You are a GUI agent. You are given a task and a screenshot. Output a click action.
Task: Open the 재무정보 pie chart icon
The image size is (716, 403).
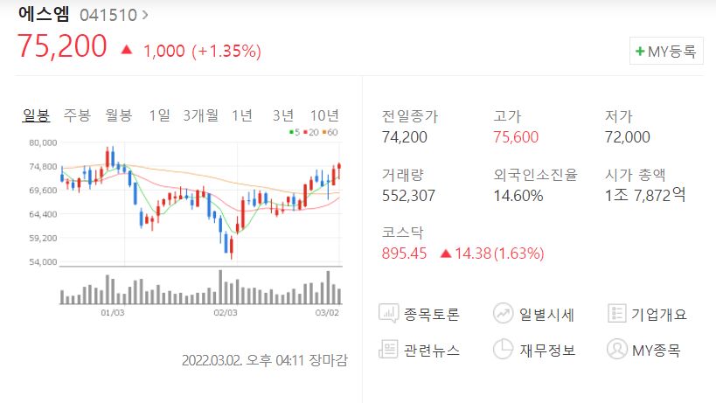pos(504,349)
